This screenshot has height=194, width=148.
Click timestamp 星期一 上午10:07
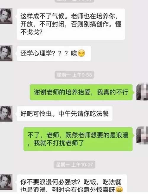click(x=74, y=165)
